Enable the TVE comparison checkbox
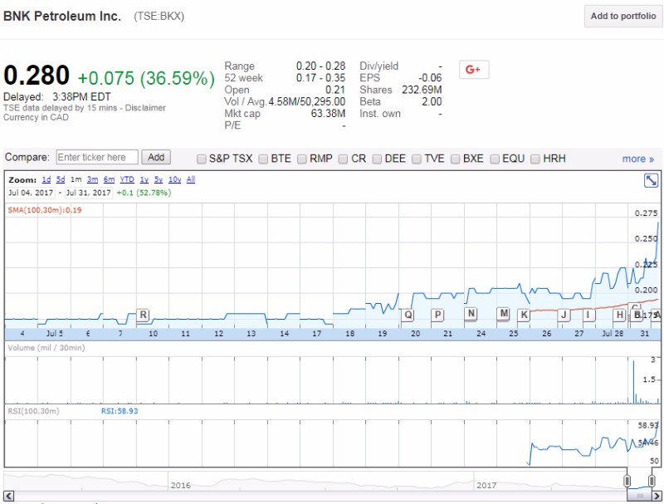The image size is (664, 504). click(x=417, y=159)
